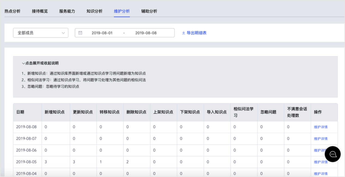Click the download icon beside 导出明细表

tap(183, 33)
